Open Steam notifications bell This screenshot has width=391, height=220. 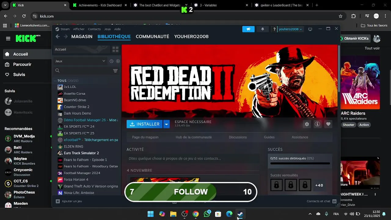(x=262, y=29)
